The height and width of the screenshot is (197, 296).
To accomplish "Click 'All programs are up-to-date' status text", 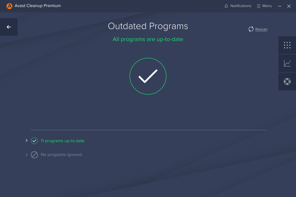I will coord(148,39).
